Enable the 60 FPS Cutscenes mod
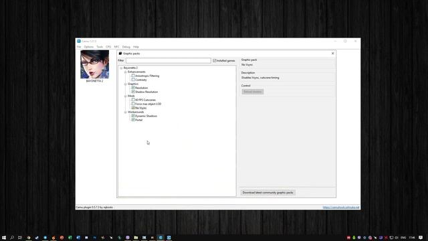 click(x=133, y=100)
